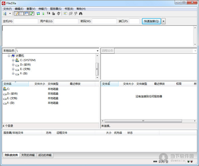Viewport: 199px width, 166px height.
Task: Sort remote list by 文件名 column
Action: coord(110,84)
